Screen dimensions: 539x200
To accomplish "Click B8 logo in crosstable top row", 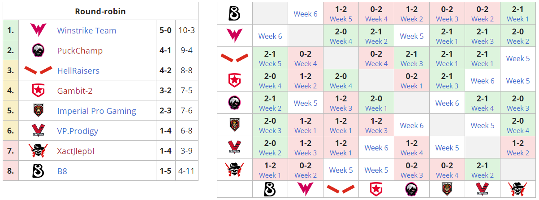I will 235,13.
